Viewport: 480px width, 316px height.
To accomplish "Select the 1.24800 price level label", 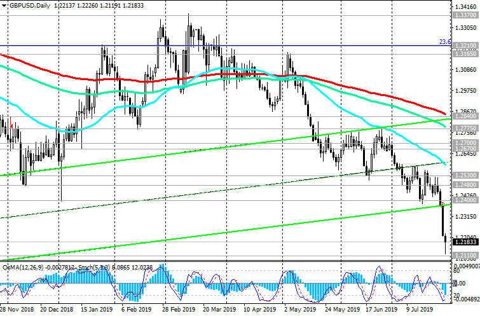I will [x=465, y=184].
